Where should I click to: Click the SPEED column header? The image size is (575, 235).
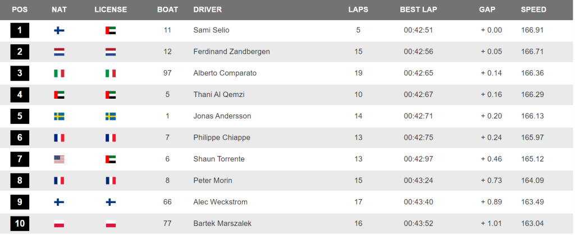(533, 10)
